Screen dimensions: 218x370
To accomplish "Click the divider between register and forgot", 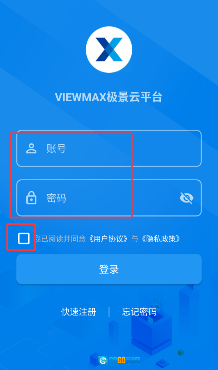I will pos(109,312).
